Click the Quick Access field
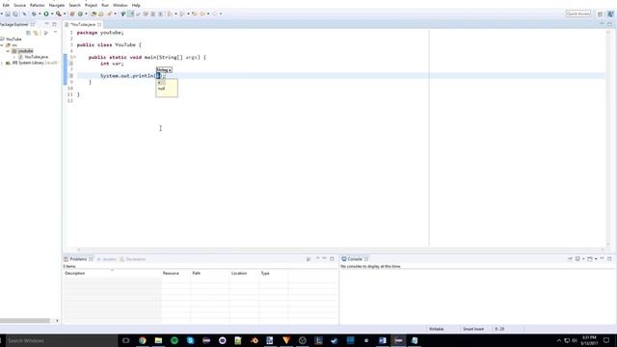 click(x=578, y=13)
